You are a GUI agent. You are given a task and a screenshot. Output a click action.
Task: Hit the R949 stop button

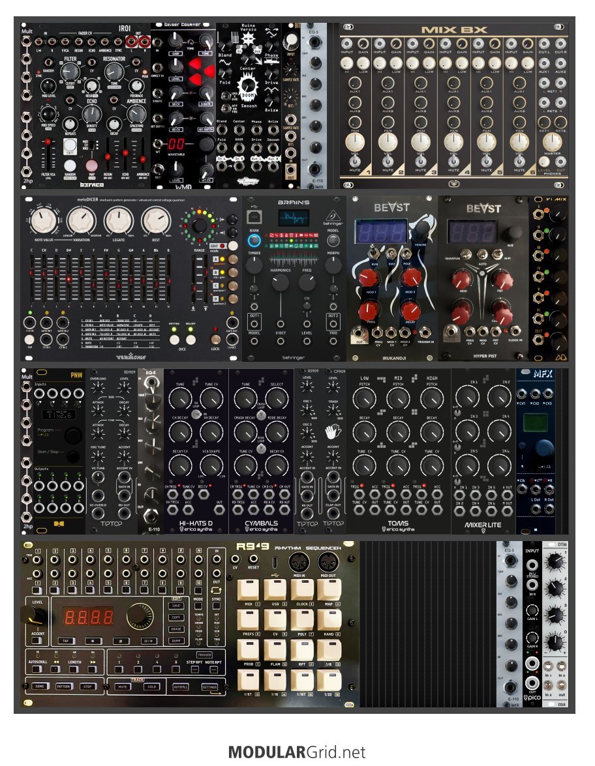click(x=120, y=640)
